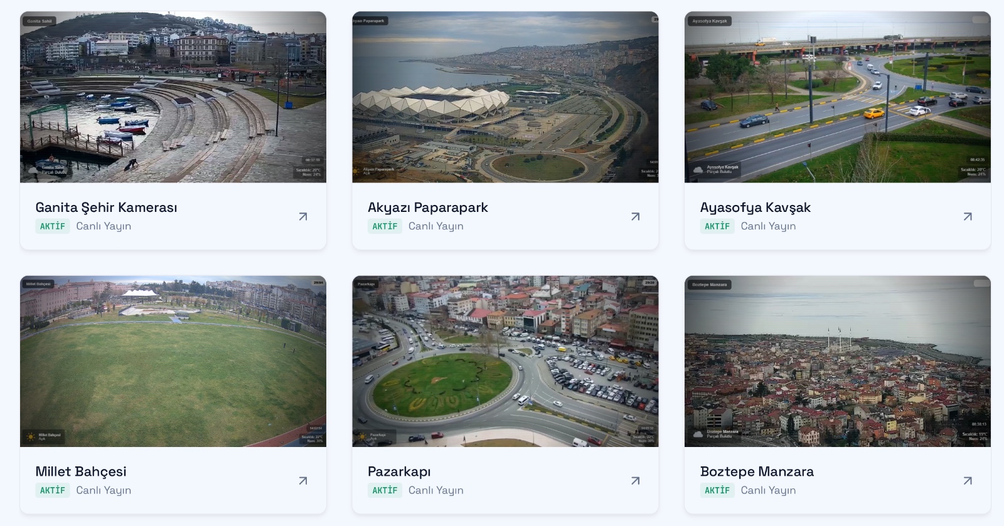Viewport: 1004px width, 526px height.
Task: Open Pazarkapı using the arrow icon
Action: click(635, 481)
